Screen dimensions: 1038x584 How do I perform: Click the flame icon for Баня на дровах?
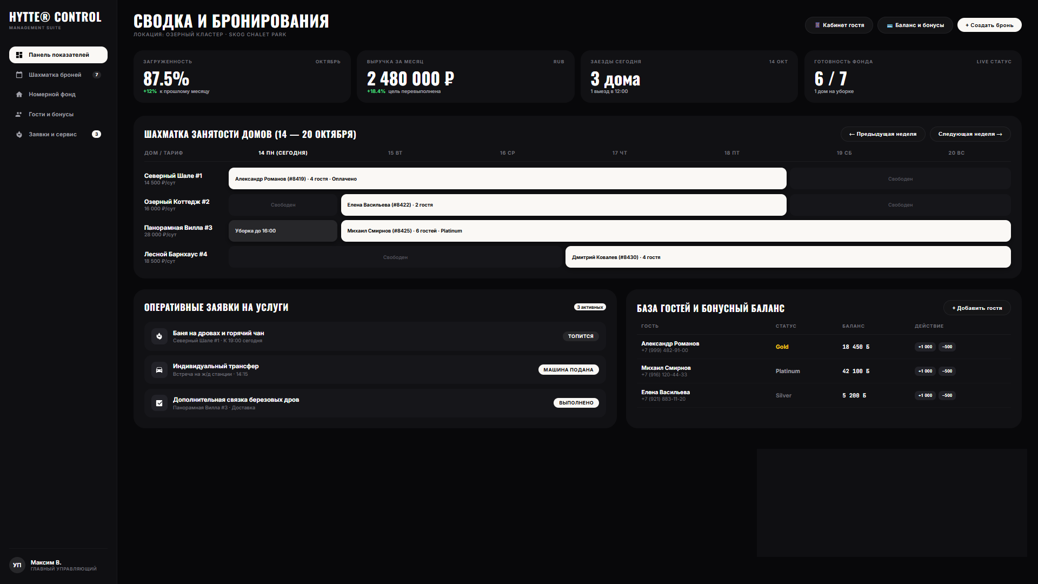pos(159,336)
